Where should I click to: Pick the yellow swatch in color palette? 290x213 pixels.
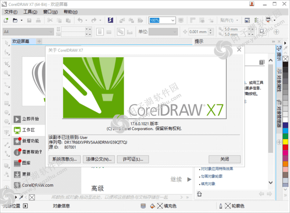click(285, 142)
